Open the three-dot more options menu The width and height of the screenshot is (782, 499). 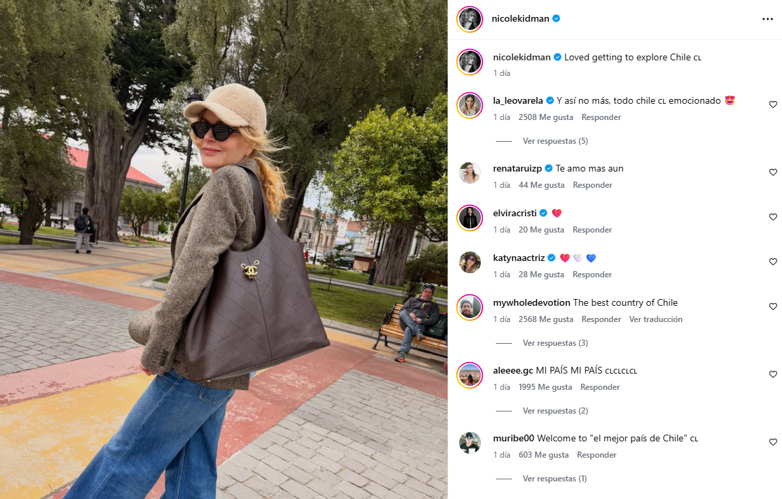tap(768, 19)
